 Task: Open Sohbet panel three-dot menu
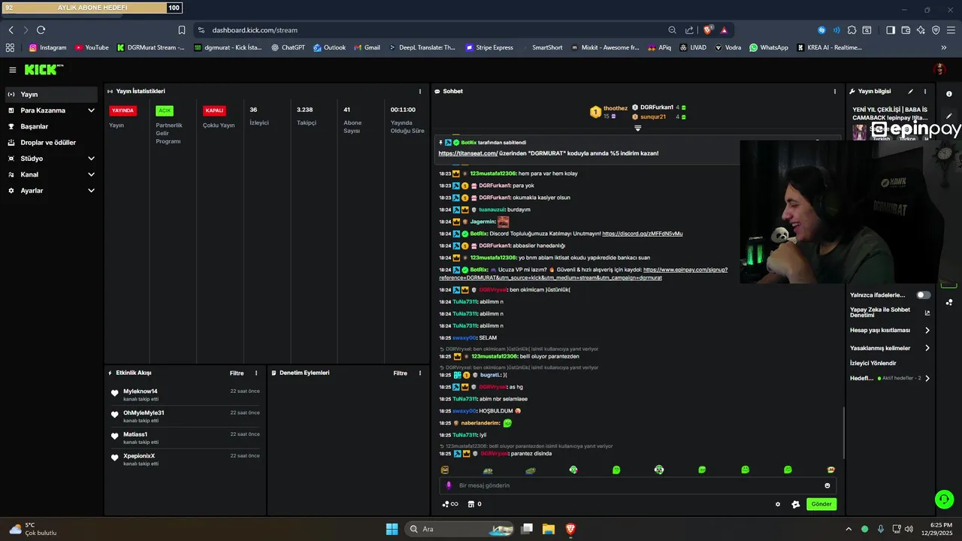point(835,92)
